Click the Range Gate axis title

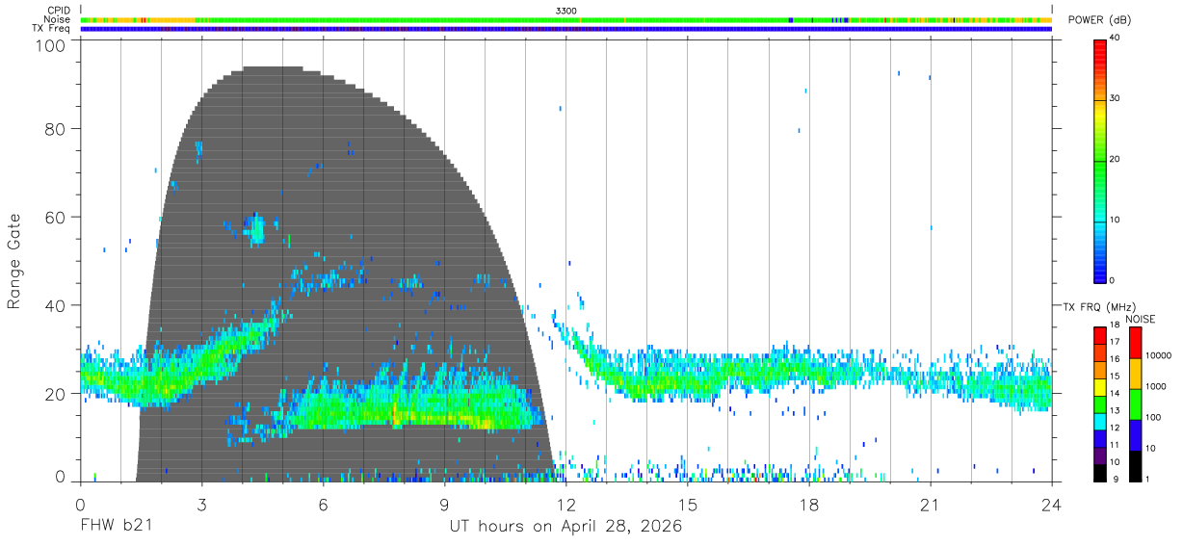click(14, 261)
